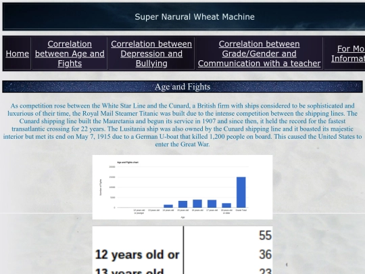
Task: Open the Home navigation link
Action: pyautogui.click(x=17, y=53)
